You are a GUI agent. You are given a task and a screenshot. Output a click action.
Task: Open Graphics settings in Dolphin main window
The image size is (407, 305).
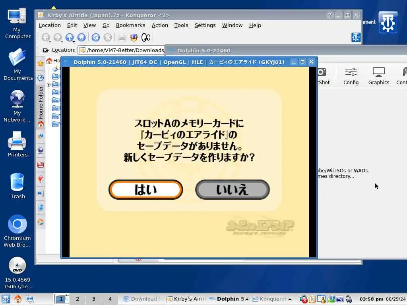379,76
